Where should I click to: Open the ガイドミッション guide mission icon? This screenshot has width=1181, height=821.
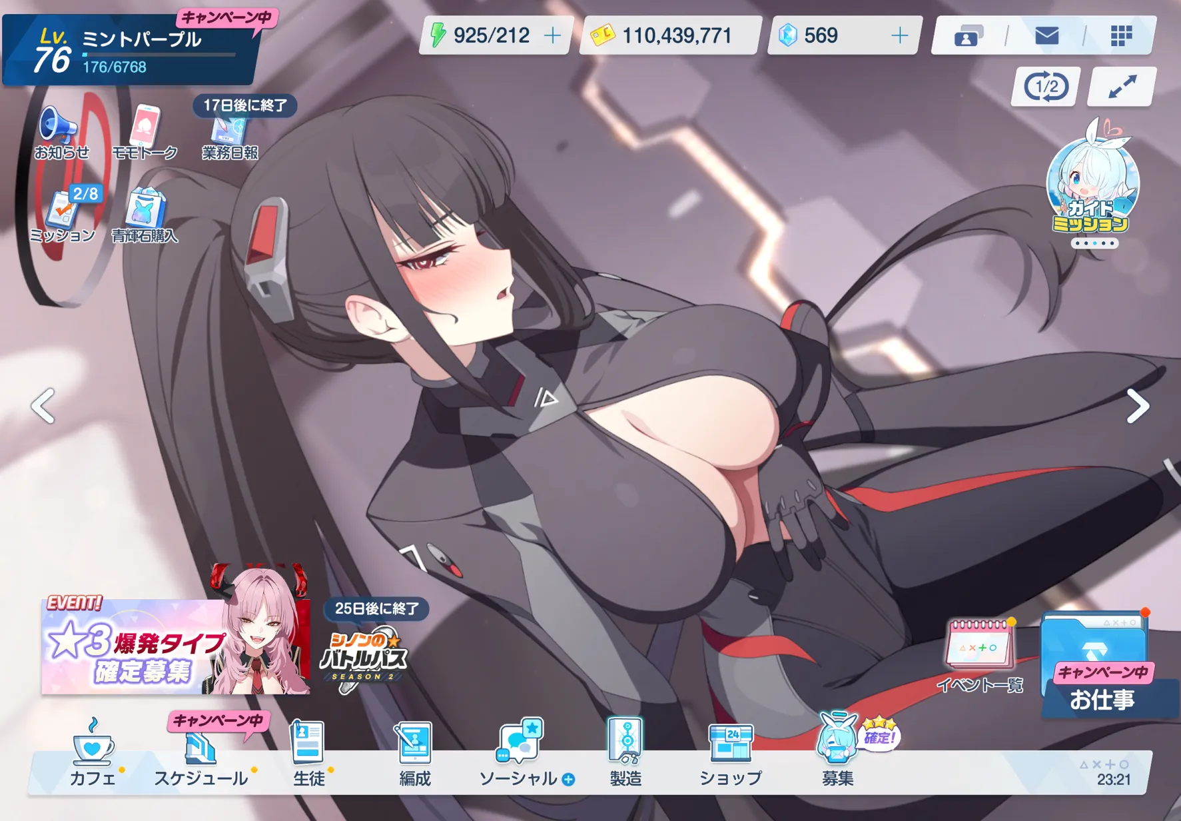pyautogui.click(x=1092, y=177)
